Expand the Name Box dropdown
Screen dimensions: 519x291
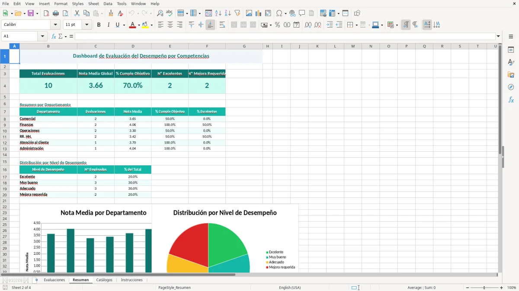[x=42, y=36]
